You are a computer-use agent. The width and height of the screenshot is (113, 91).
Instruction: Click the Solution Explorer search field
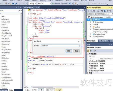click(x=99, y=14)
